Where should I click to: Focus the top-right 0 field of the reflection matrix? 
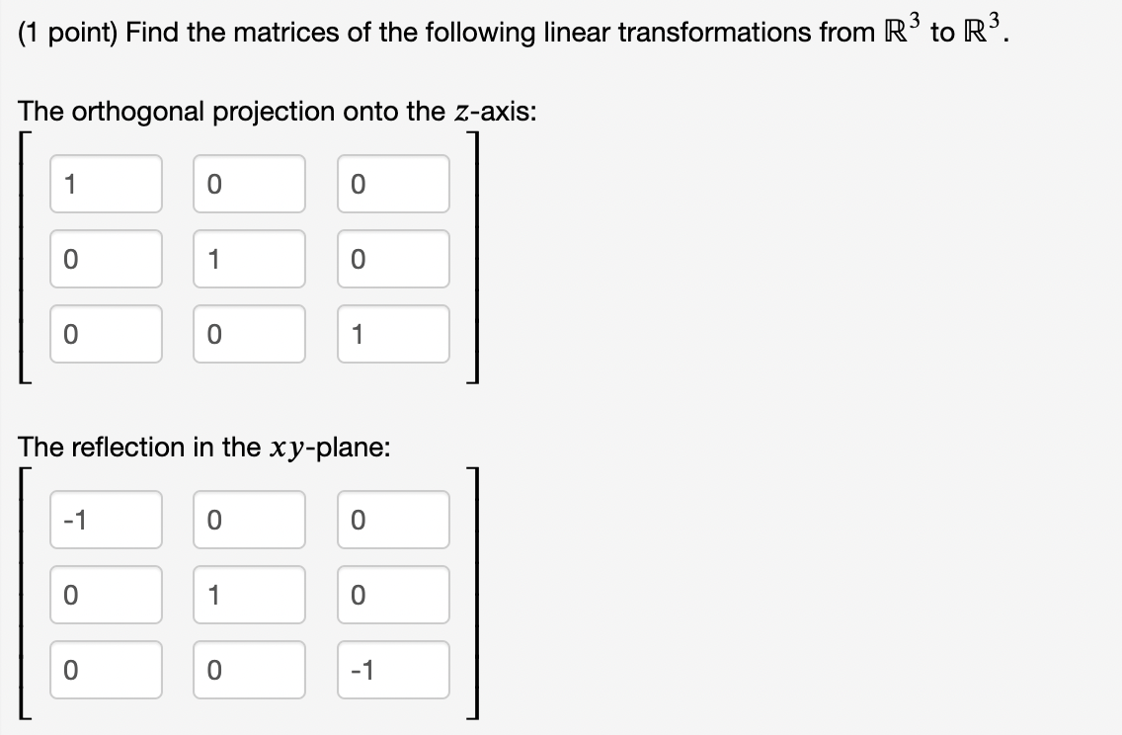pyautogui.click(x=393, y=520)
